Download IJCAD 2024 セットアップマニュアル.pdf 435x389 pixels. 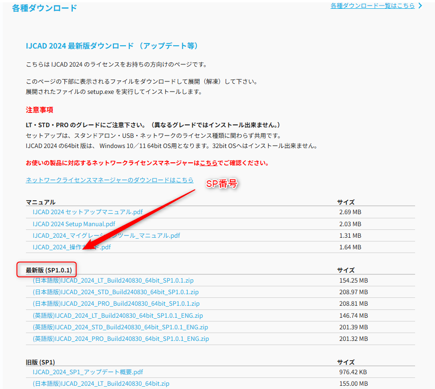coord(88,212)
